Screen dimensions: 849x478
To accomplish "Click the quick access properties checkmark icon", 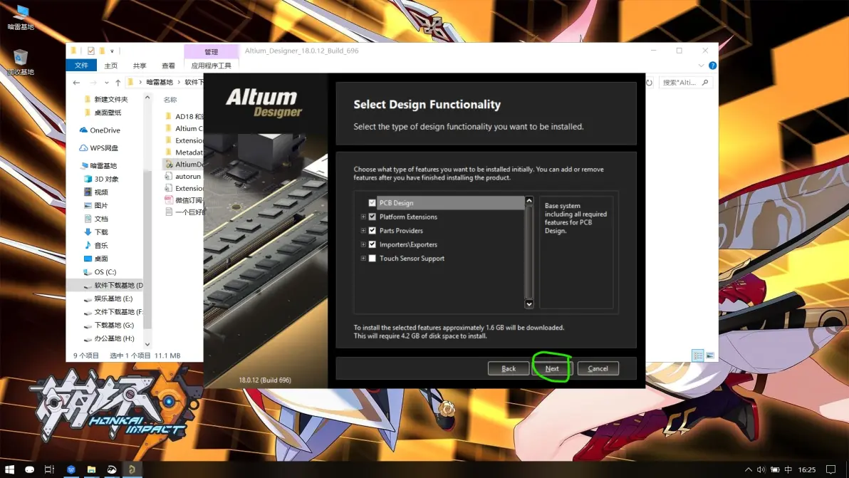I will 91,51.
